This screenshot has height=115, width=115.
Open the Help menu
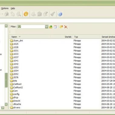pyautogui.click(x=13, y=8)
